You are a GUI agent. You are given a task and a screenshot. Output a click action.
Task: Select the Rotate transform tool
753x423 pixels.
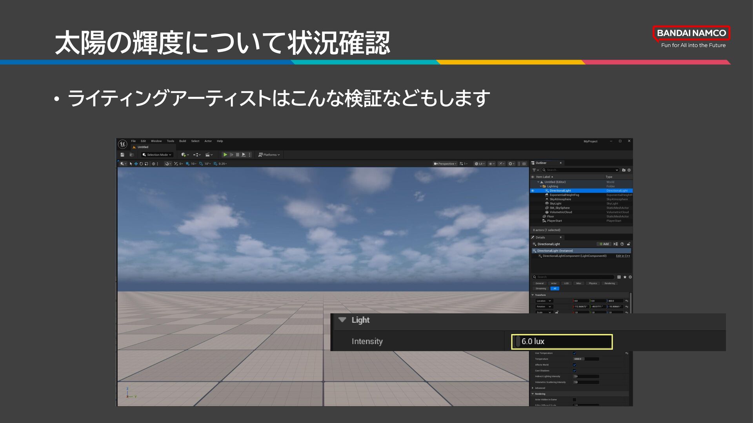[141, 164]
